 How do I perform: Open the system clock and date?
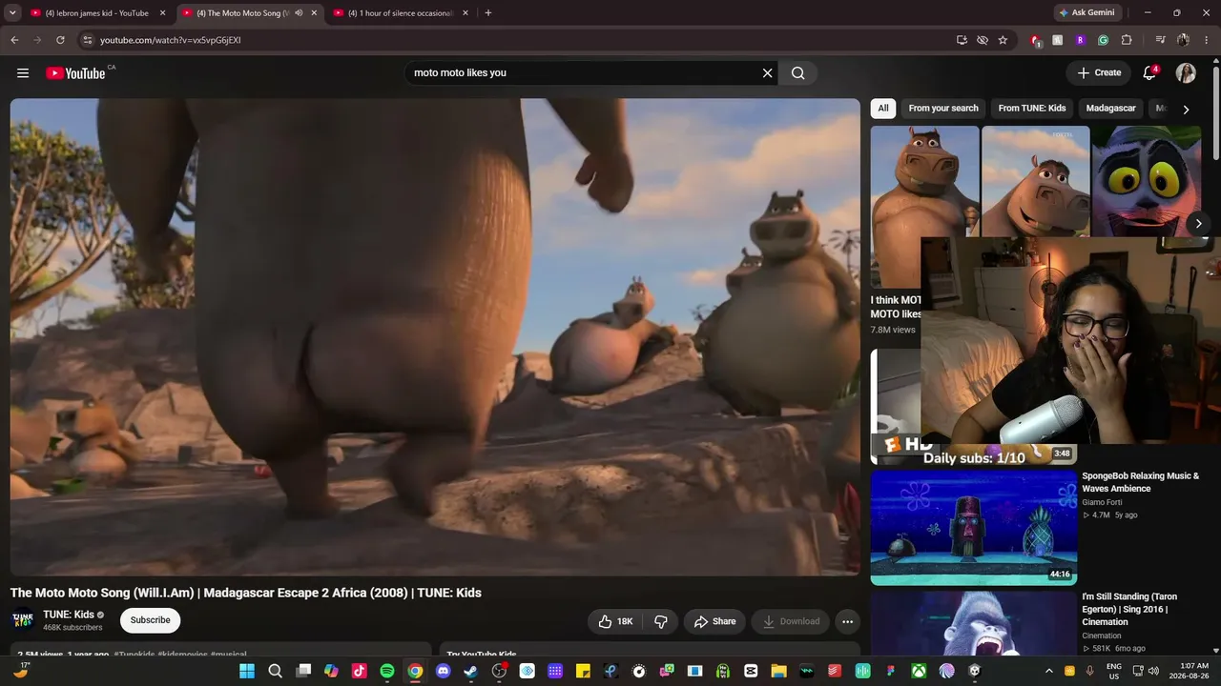pos(1188,671)
